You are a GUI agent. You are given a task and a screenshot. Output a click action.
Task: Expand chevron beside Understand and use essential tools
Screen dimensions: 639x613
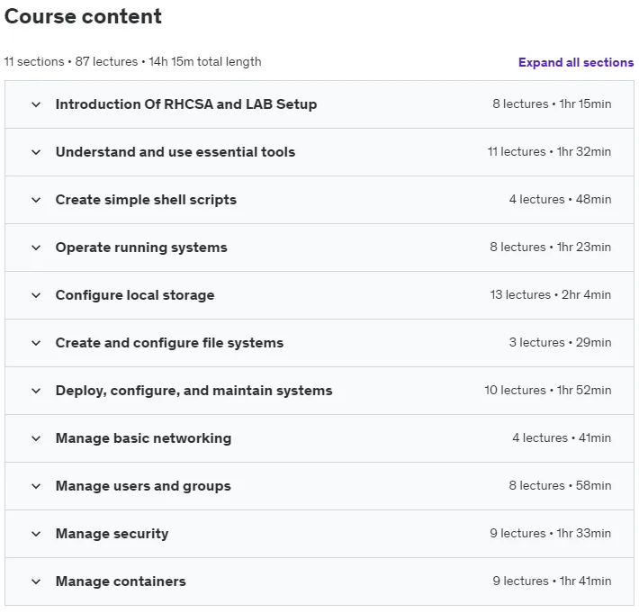(x=36, y=152)
